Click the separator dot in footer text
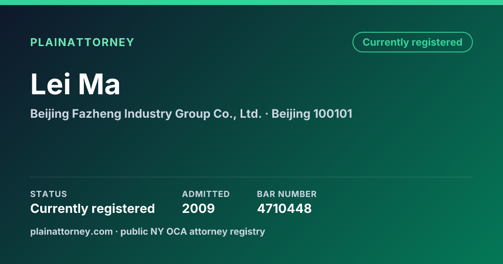The height and width of the screenshot is (264, 503). tap(117, 232)
